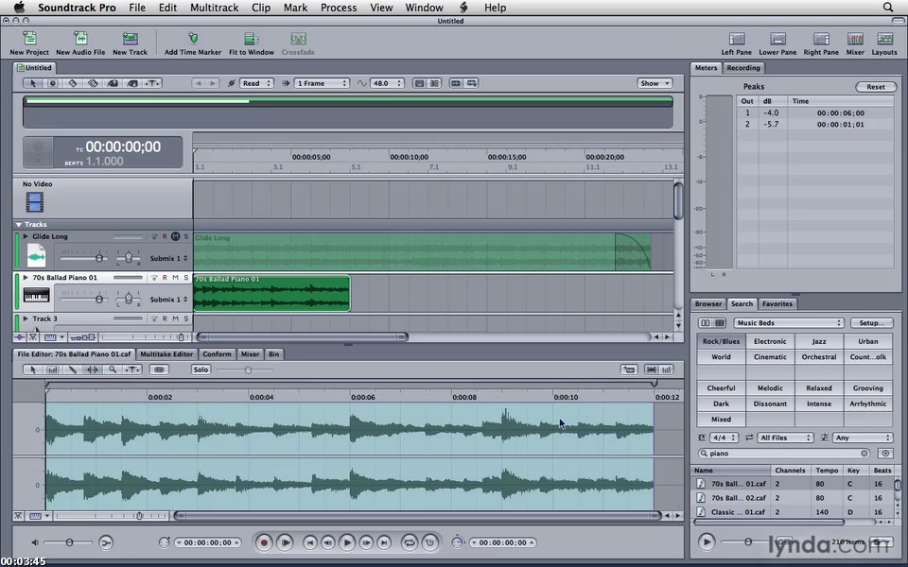Select the Audio Stretching tool in File Editor

tap(92, 369)
